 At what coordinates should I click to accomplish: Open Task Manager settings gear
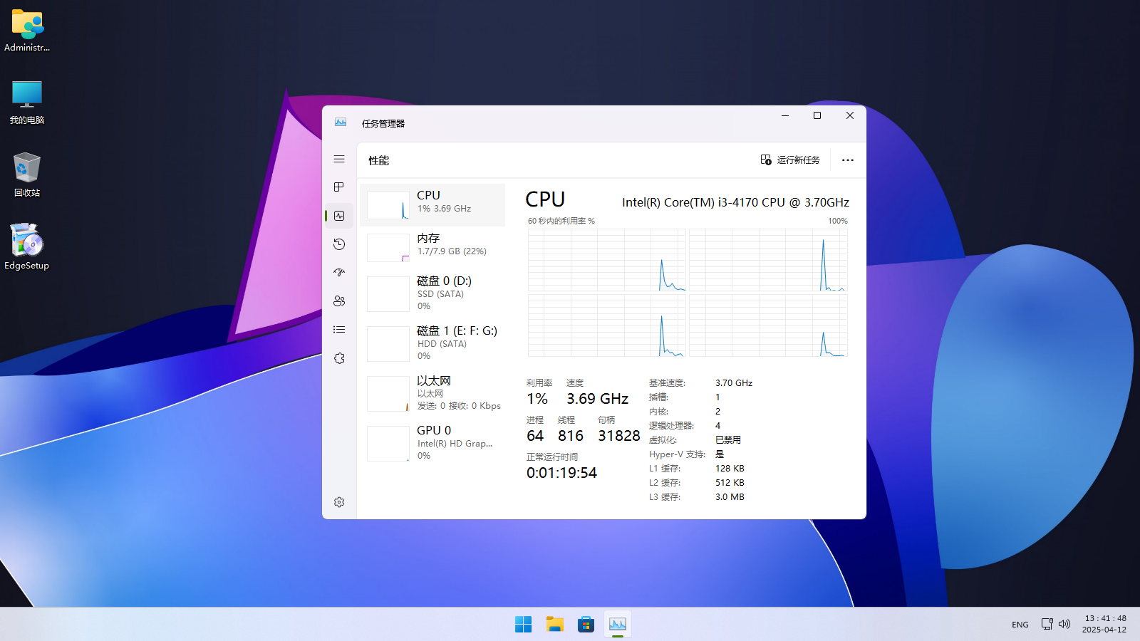(x=339, y=502)
